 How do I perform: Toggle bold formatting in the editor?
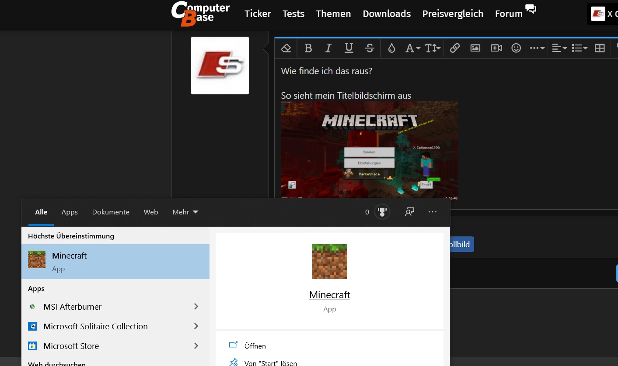pos(308,48)
